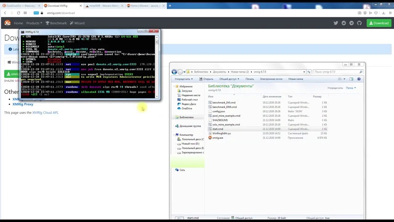Switch to mineXMR browser tab
The height and width of the screenshot is (222, 394).
[x=105, y=6]
